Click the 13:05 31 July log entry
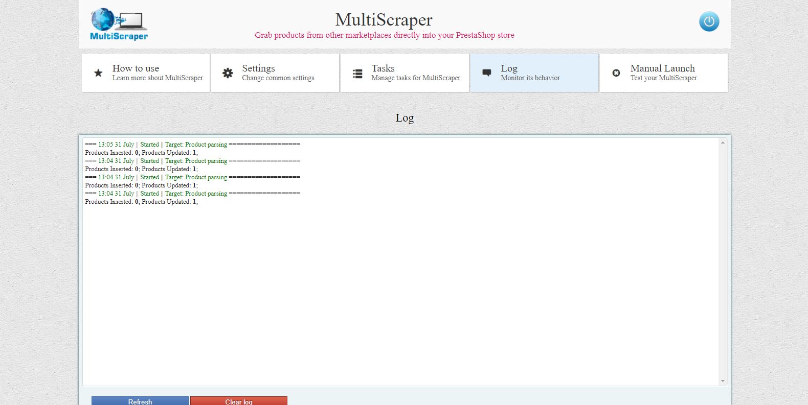 (x=193, y=145)
